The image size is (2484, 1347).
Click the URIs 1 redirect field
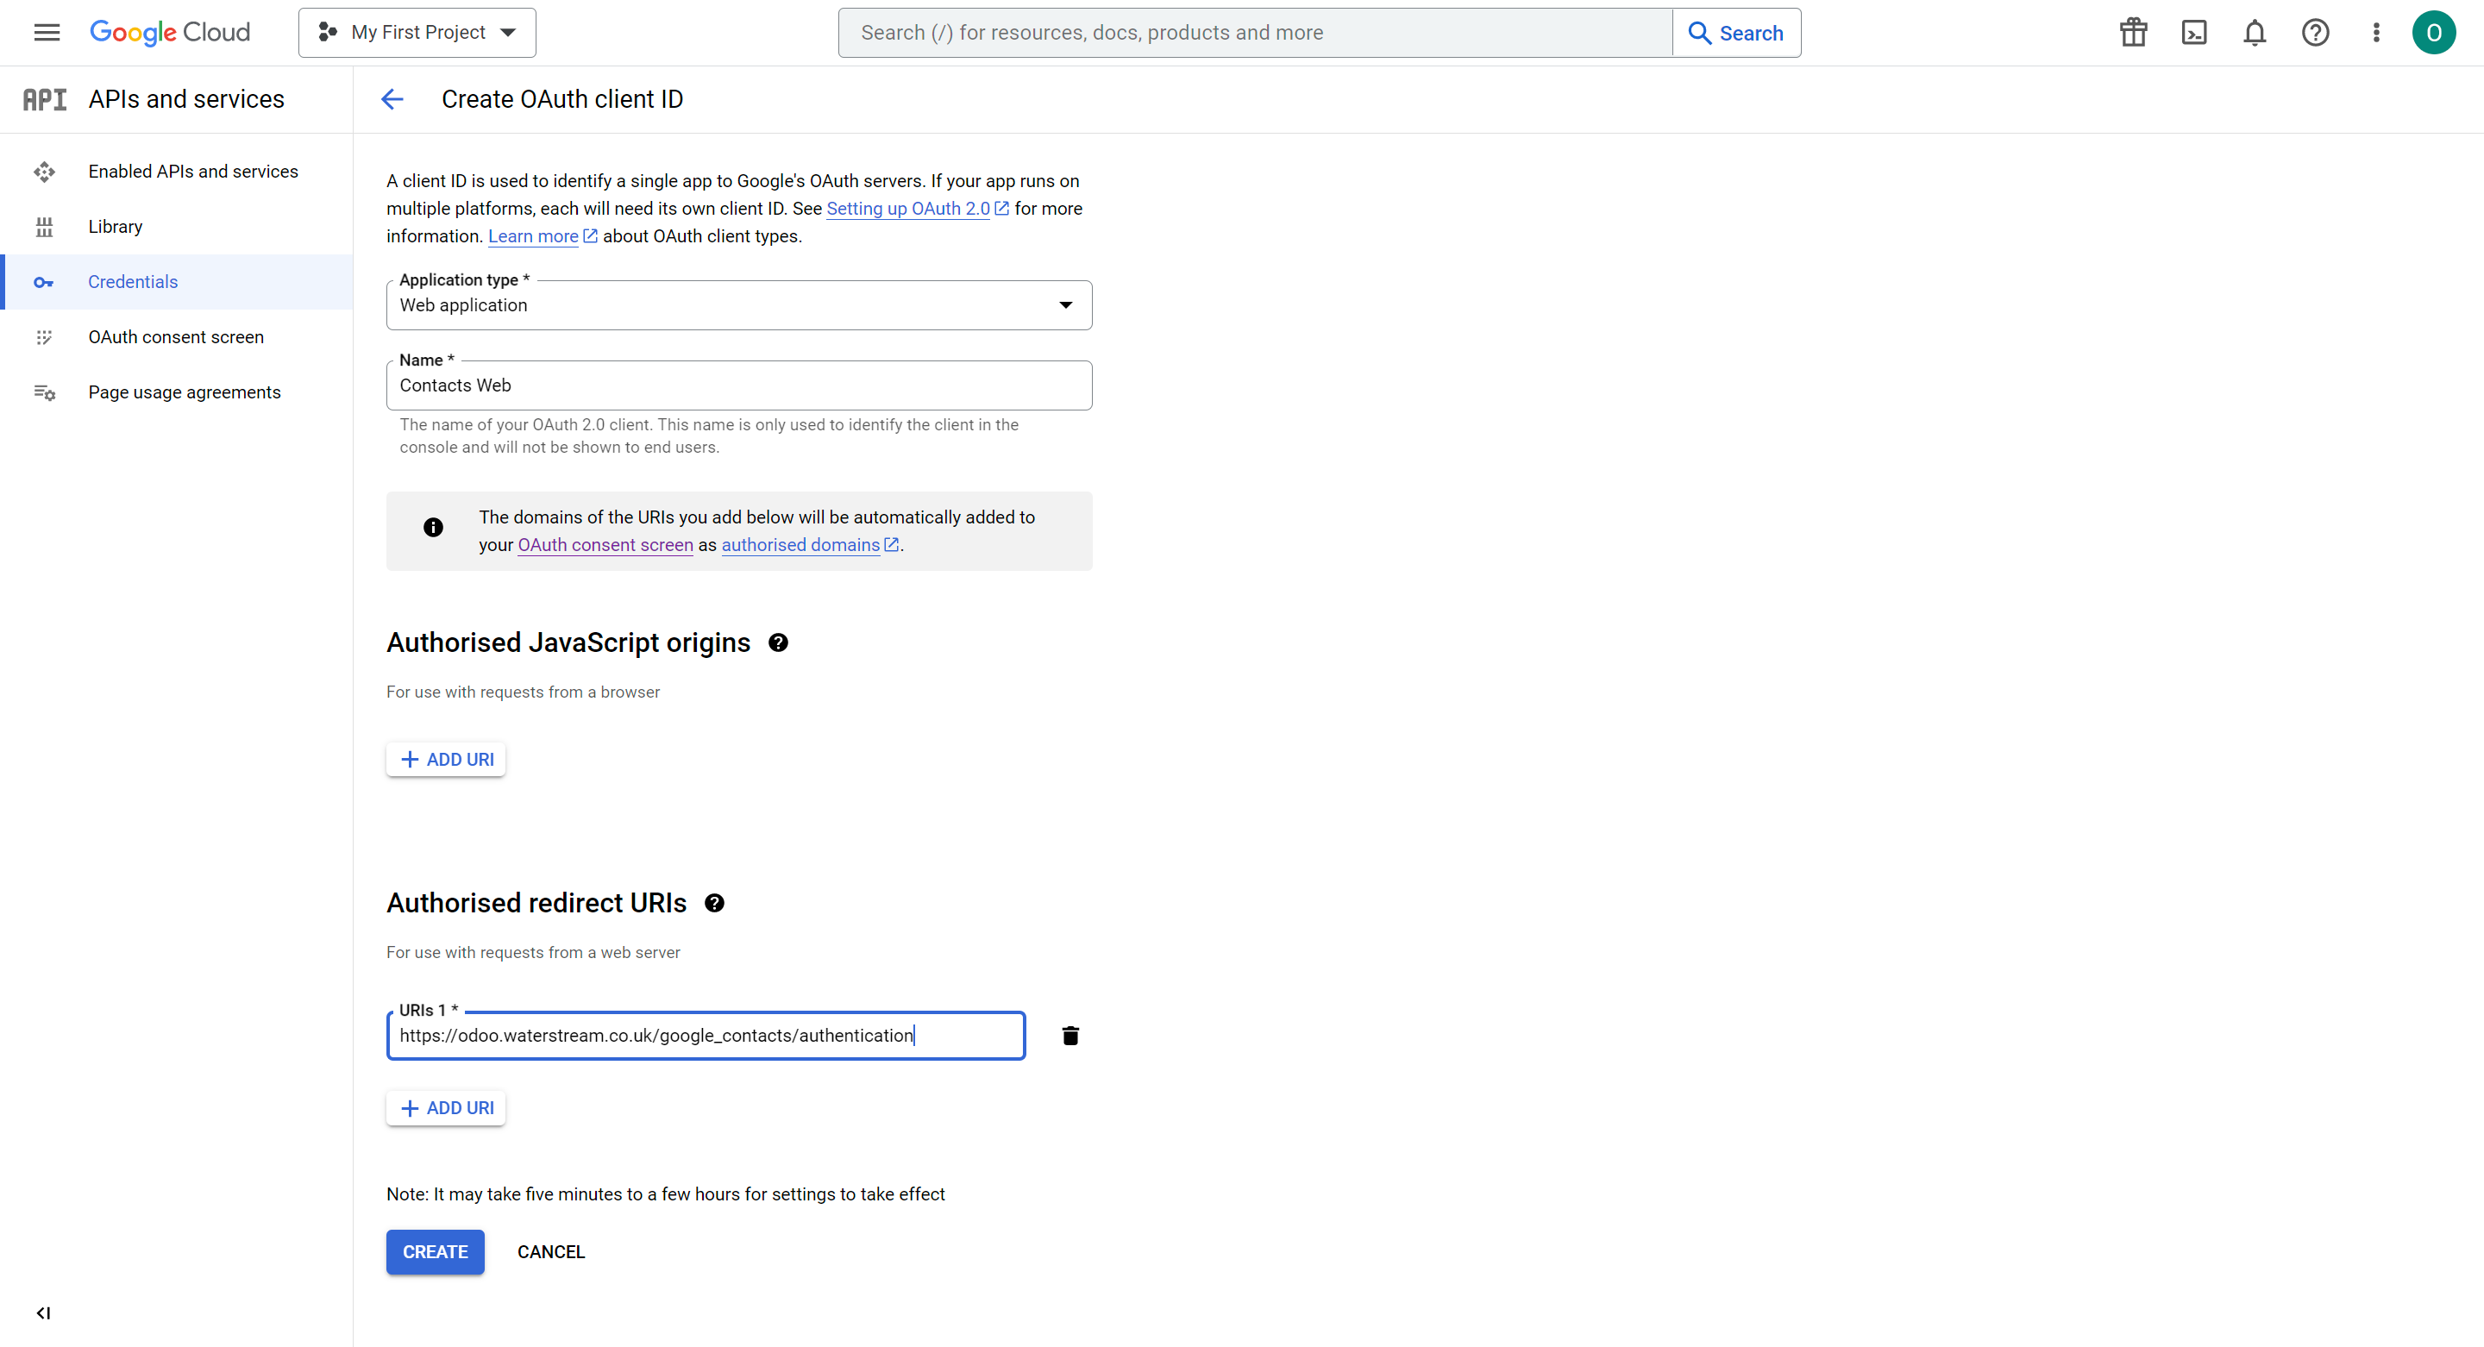706,1036
